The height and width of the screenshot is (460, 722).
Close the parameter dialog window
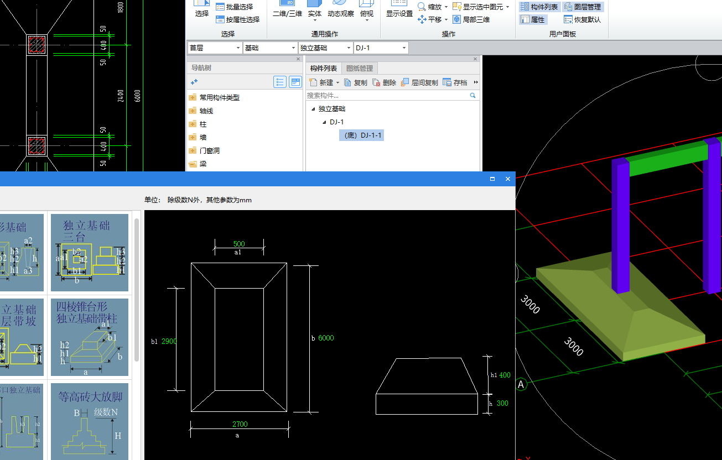508,179
